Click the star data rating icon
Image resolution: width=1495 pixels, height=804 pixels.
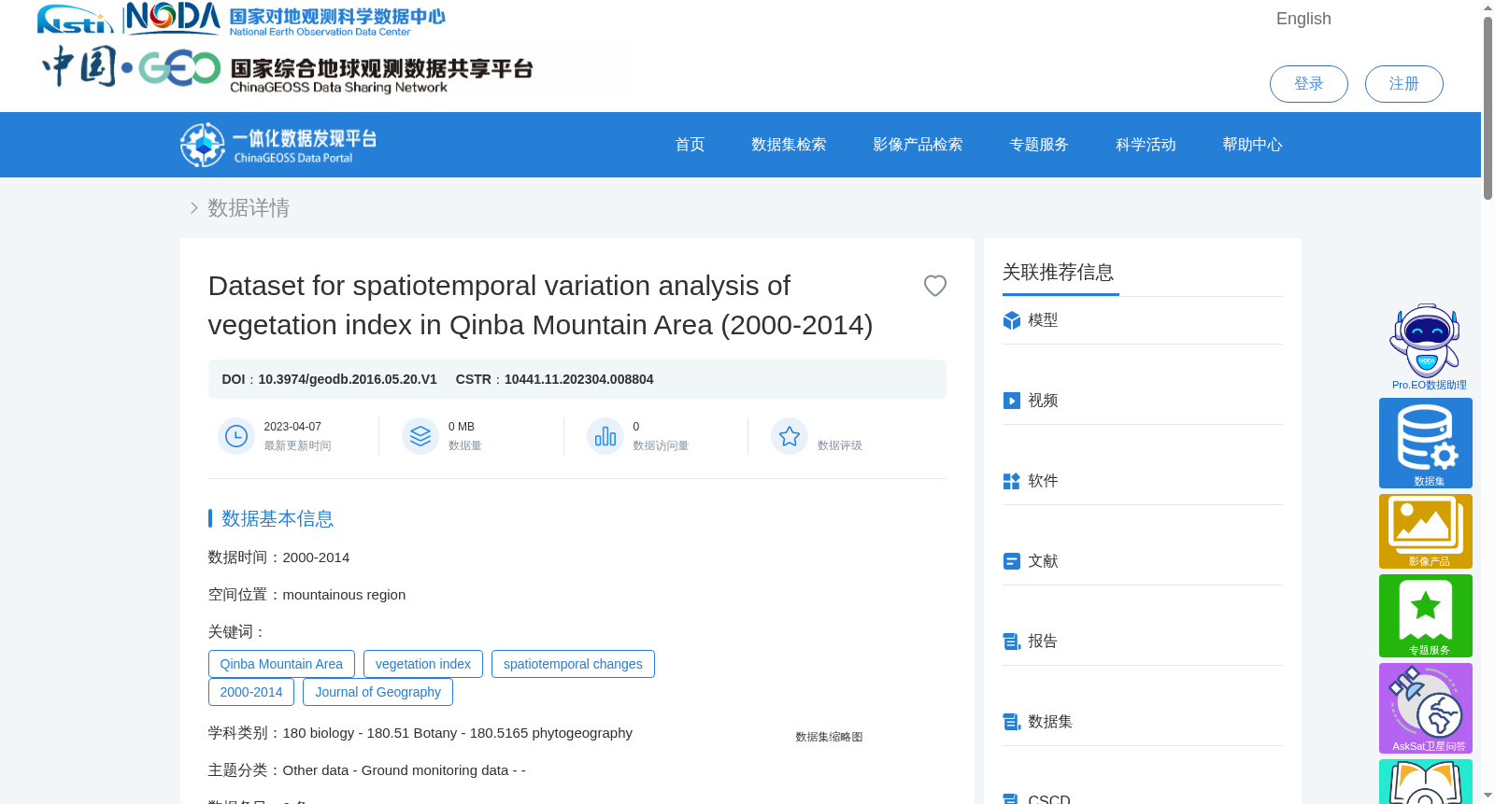(x=790, y=436)
